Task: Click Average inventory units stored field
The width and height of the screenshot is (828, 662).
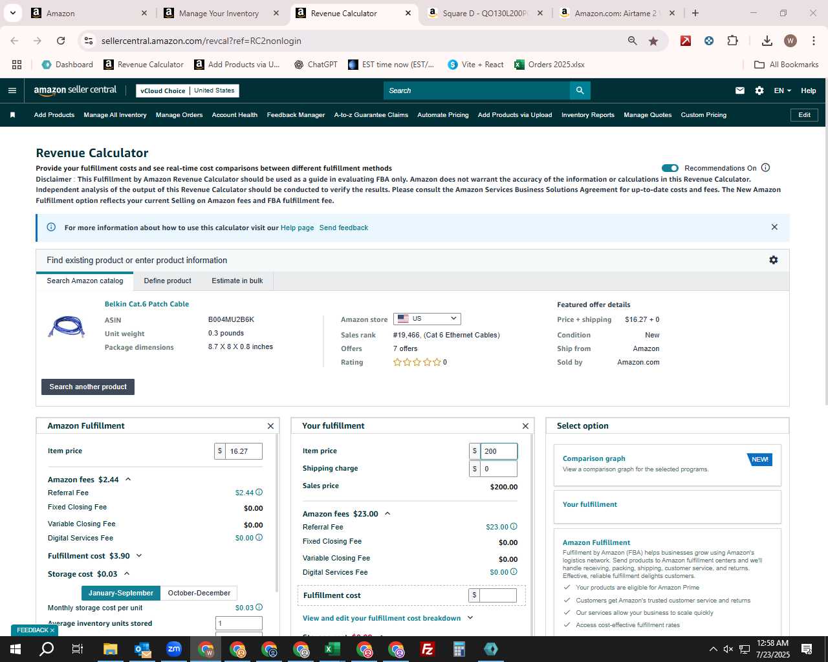Action: (x=239, y=623)
